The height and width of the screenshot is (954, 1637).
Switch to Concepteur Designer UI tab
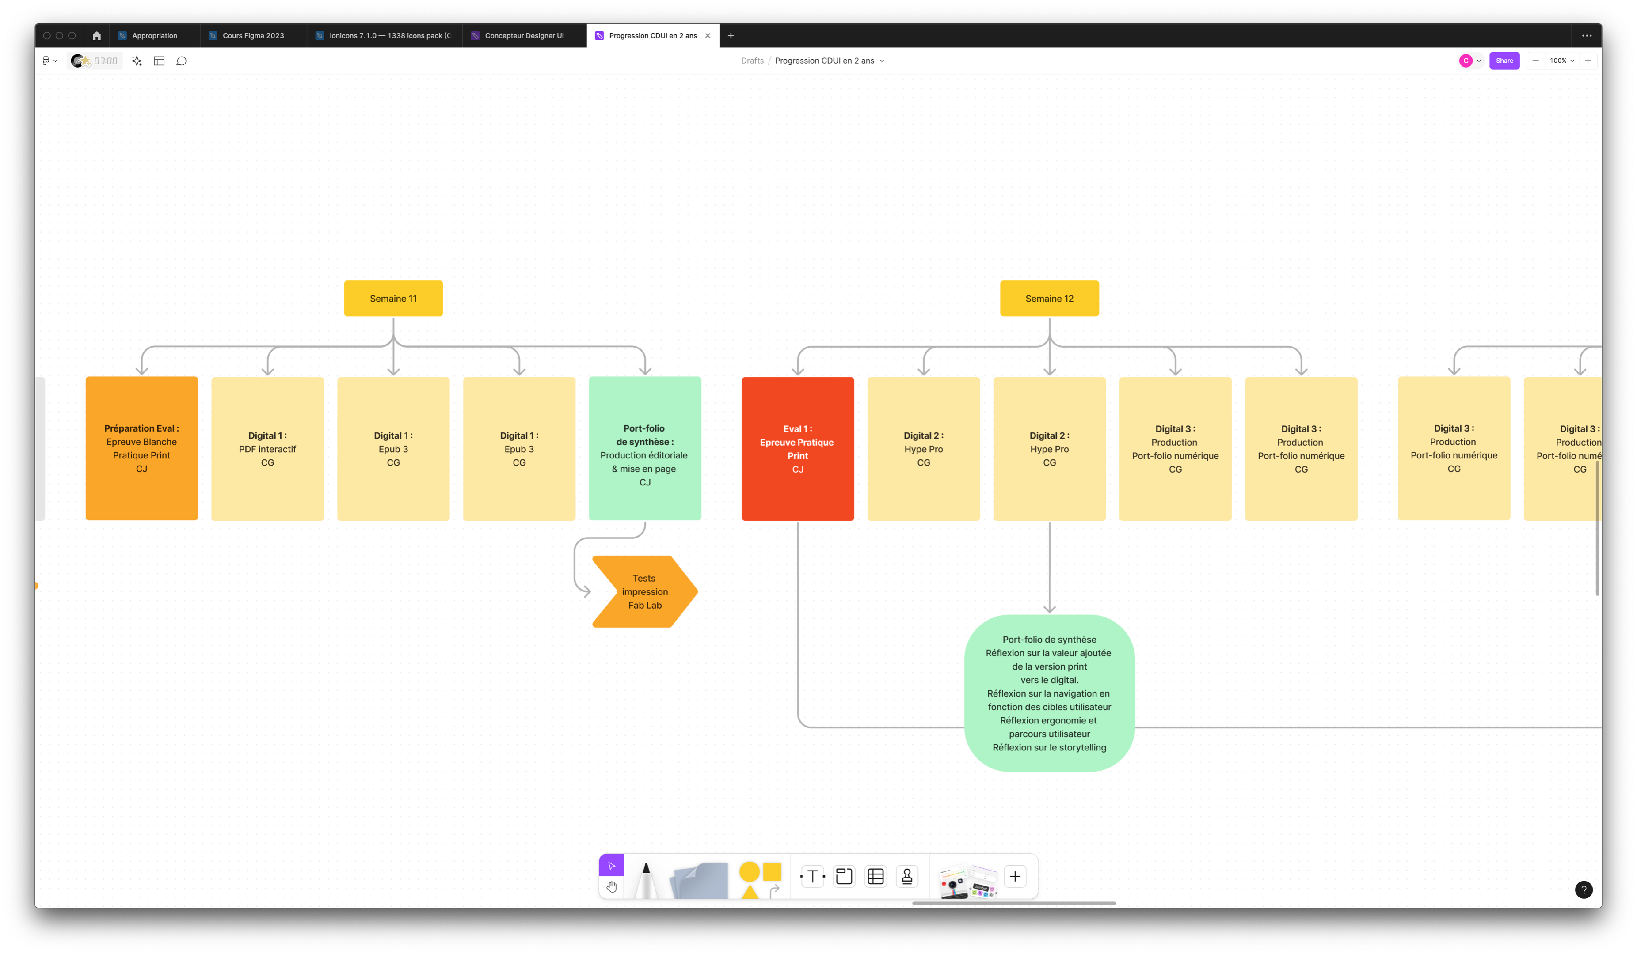click(x=524, y=36)
